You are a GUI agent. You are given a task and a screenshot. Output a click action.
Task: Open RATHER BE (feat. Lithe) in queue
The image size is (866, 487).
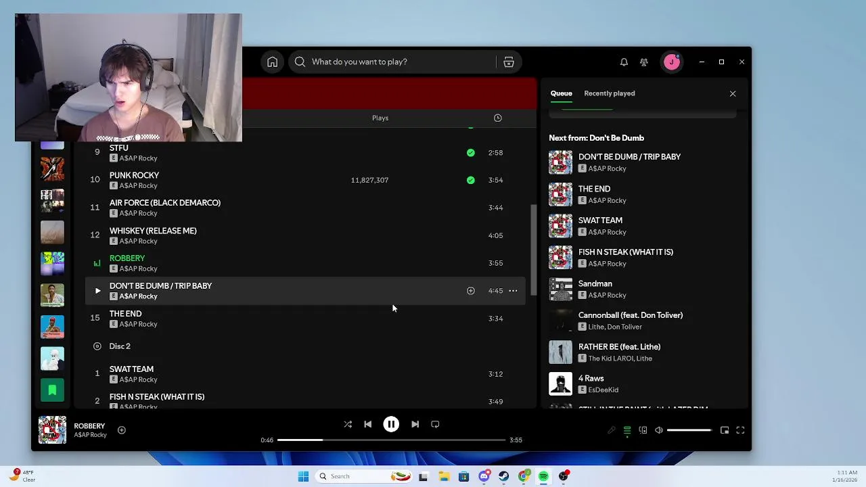point(643,353)
